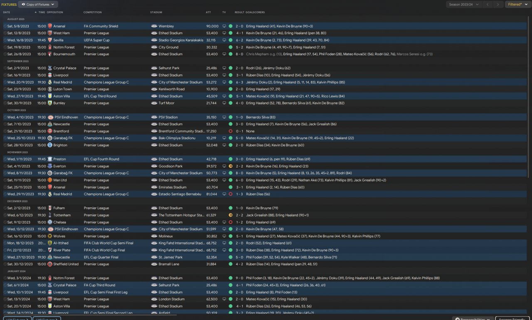Toggle the selection circle on the Fulham row
This screenshot has width=532, height=320.
point(5,208)
